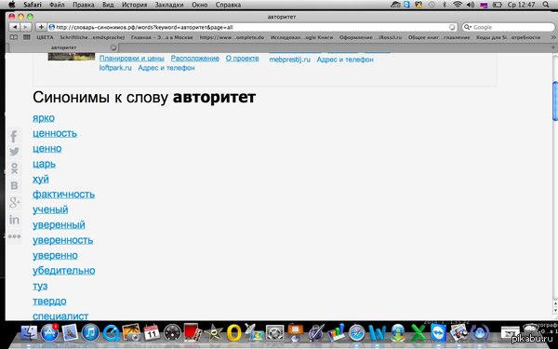Open ЦВЕТА bookmark in bookmarks bar

(45, 37)
